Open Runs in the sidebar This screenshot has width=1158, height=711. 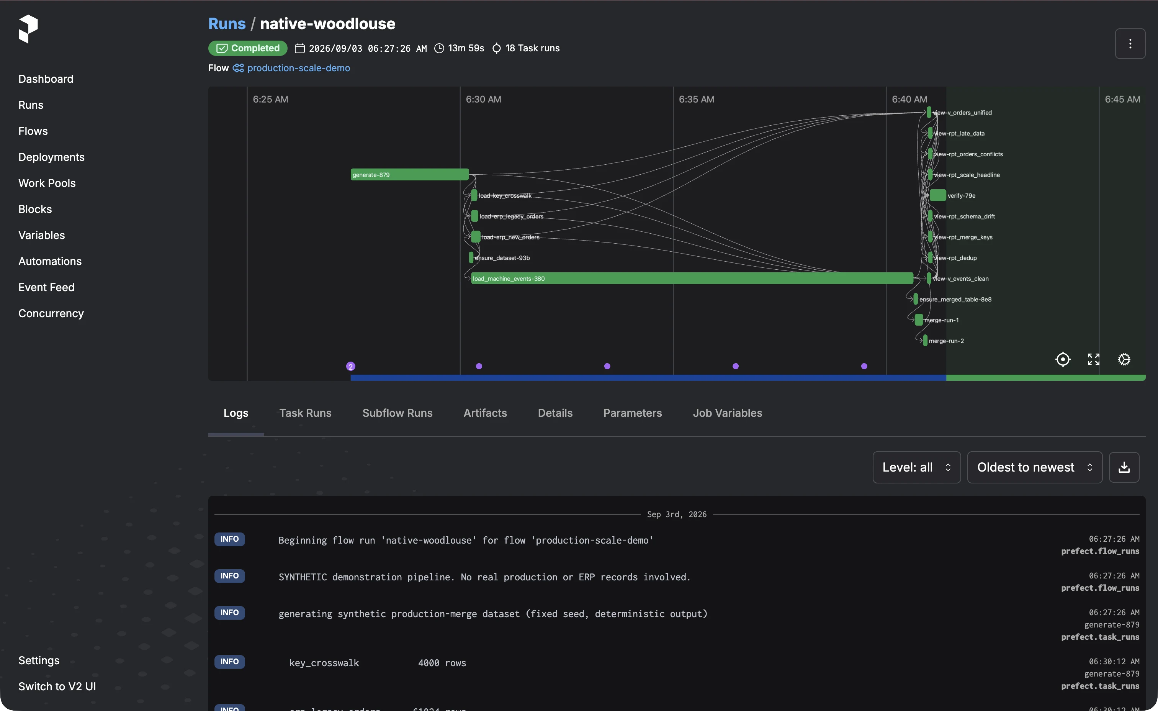click(31, 105)
